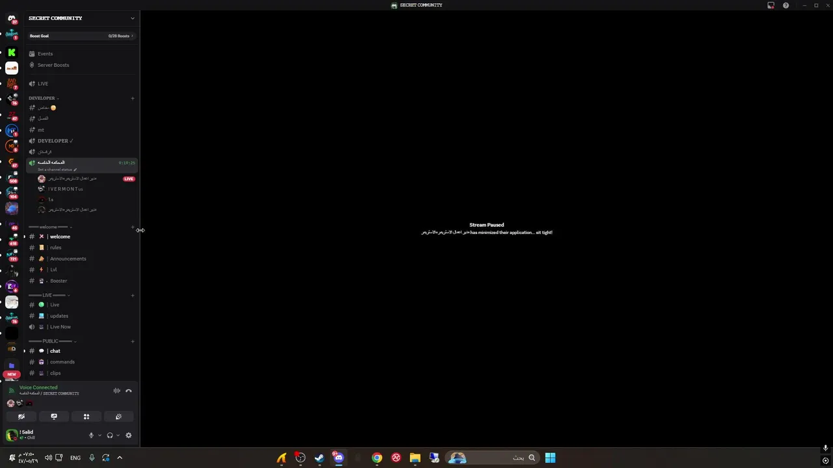The width and height of the screenshot is (833, 468).
Task: Open Boost Goal progress bar
Action: (81, 36)
